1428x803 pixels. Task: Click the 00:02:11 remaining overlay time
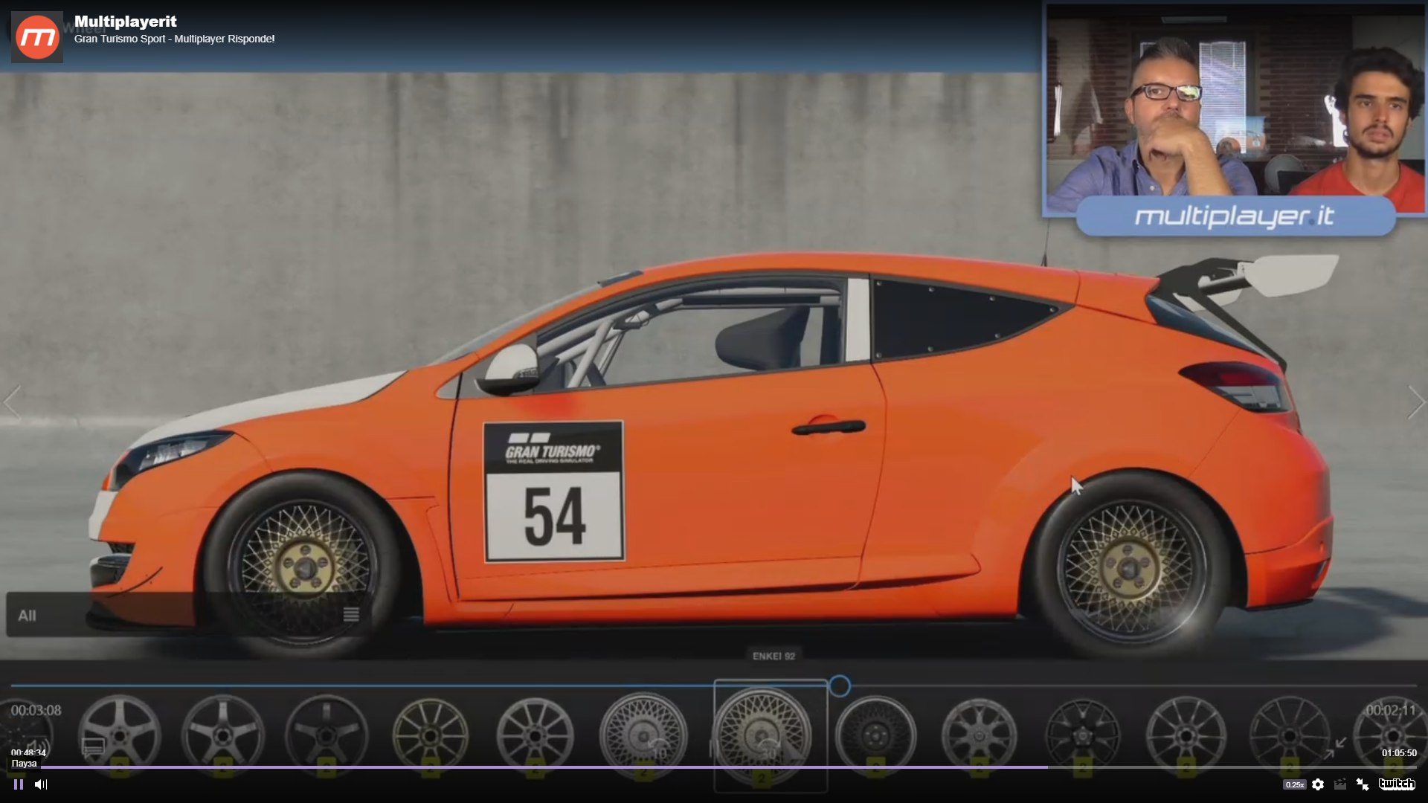click(1391, 710)
